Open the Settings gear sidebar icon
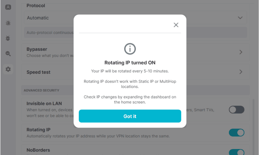This screenshot has height=155, width=259. click(x=8, y=69)
